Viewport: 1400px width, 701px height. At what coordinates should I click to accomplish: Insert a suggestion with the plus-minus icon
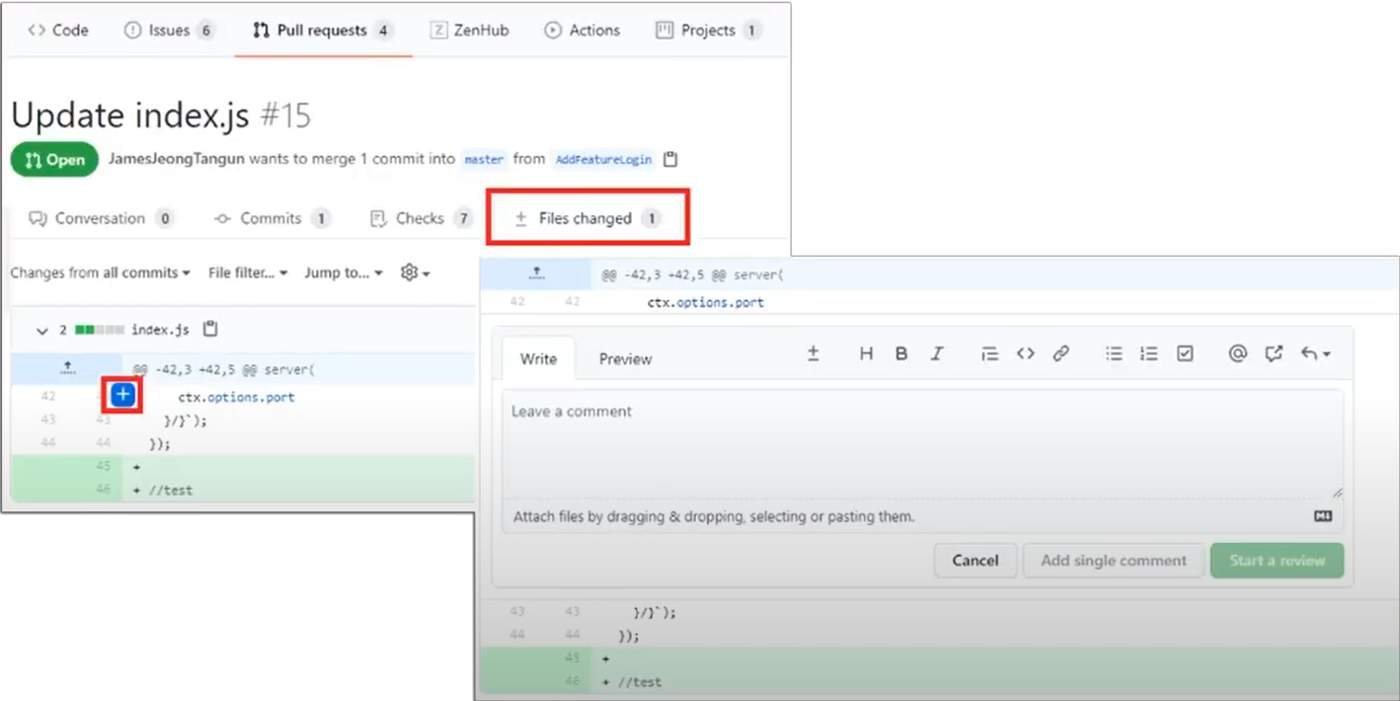pyautogui.click(x=813, y=353)
